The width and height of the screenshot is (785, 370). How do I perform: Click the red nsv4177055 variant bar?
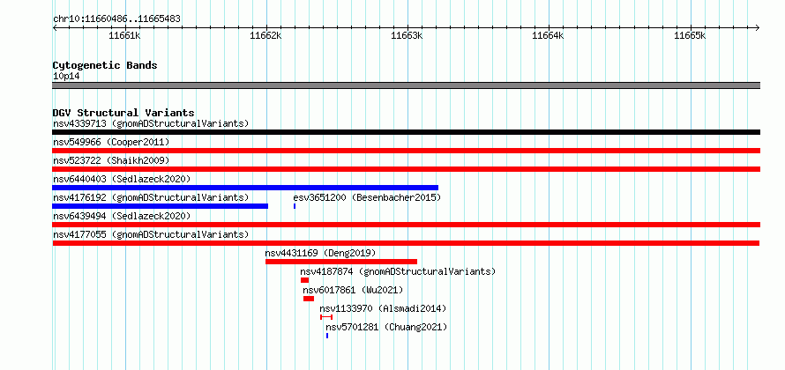(x=406, y=243)
